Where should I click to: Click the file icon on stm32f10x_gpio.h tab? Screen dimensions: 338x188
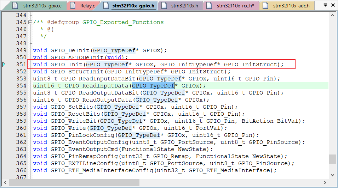coord(106,6)
